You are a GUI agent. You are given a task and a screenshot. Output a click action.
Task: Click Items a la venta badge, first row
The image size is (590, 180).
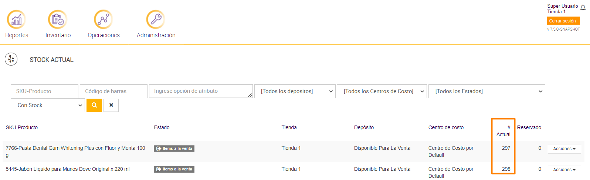coord(174,148)
